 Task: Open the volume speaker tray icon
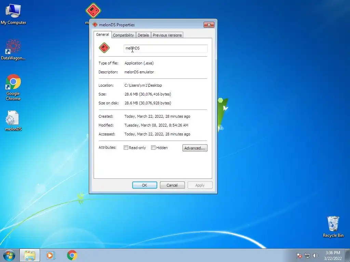pyautogui.click(x=315, y=256)
